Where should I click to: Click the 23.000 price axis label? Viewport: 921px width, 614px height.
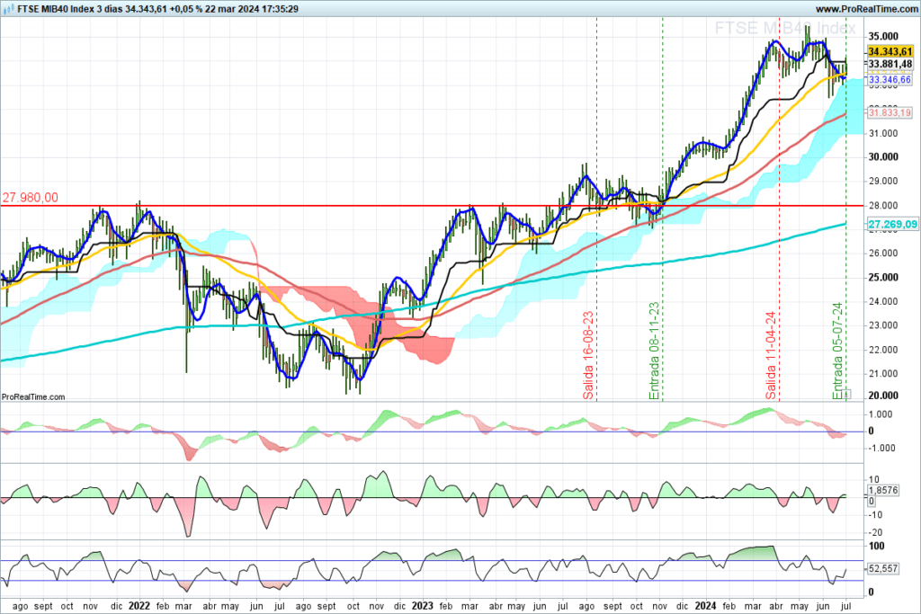[x=883, y=325]
